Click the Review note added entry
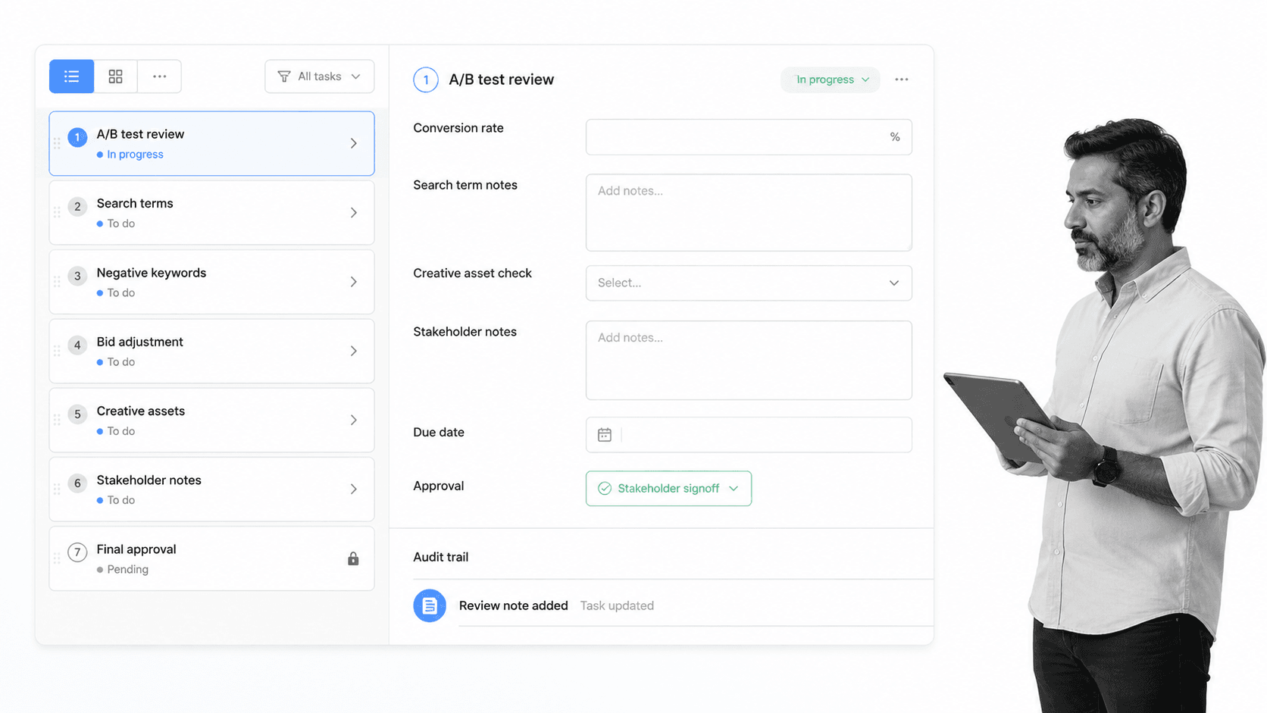The height and width of the screenshot is (713, 1267). pos(513,605)
